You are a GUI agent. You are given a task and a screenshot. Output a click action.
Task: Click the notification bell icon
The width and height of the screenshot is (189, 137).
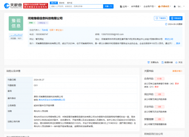click(x=175, y=6)
